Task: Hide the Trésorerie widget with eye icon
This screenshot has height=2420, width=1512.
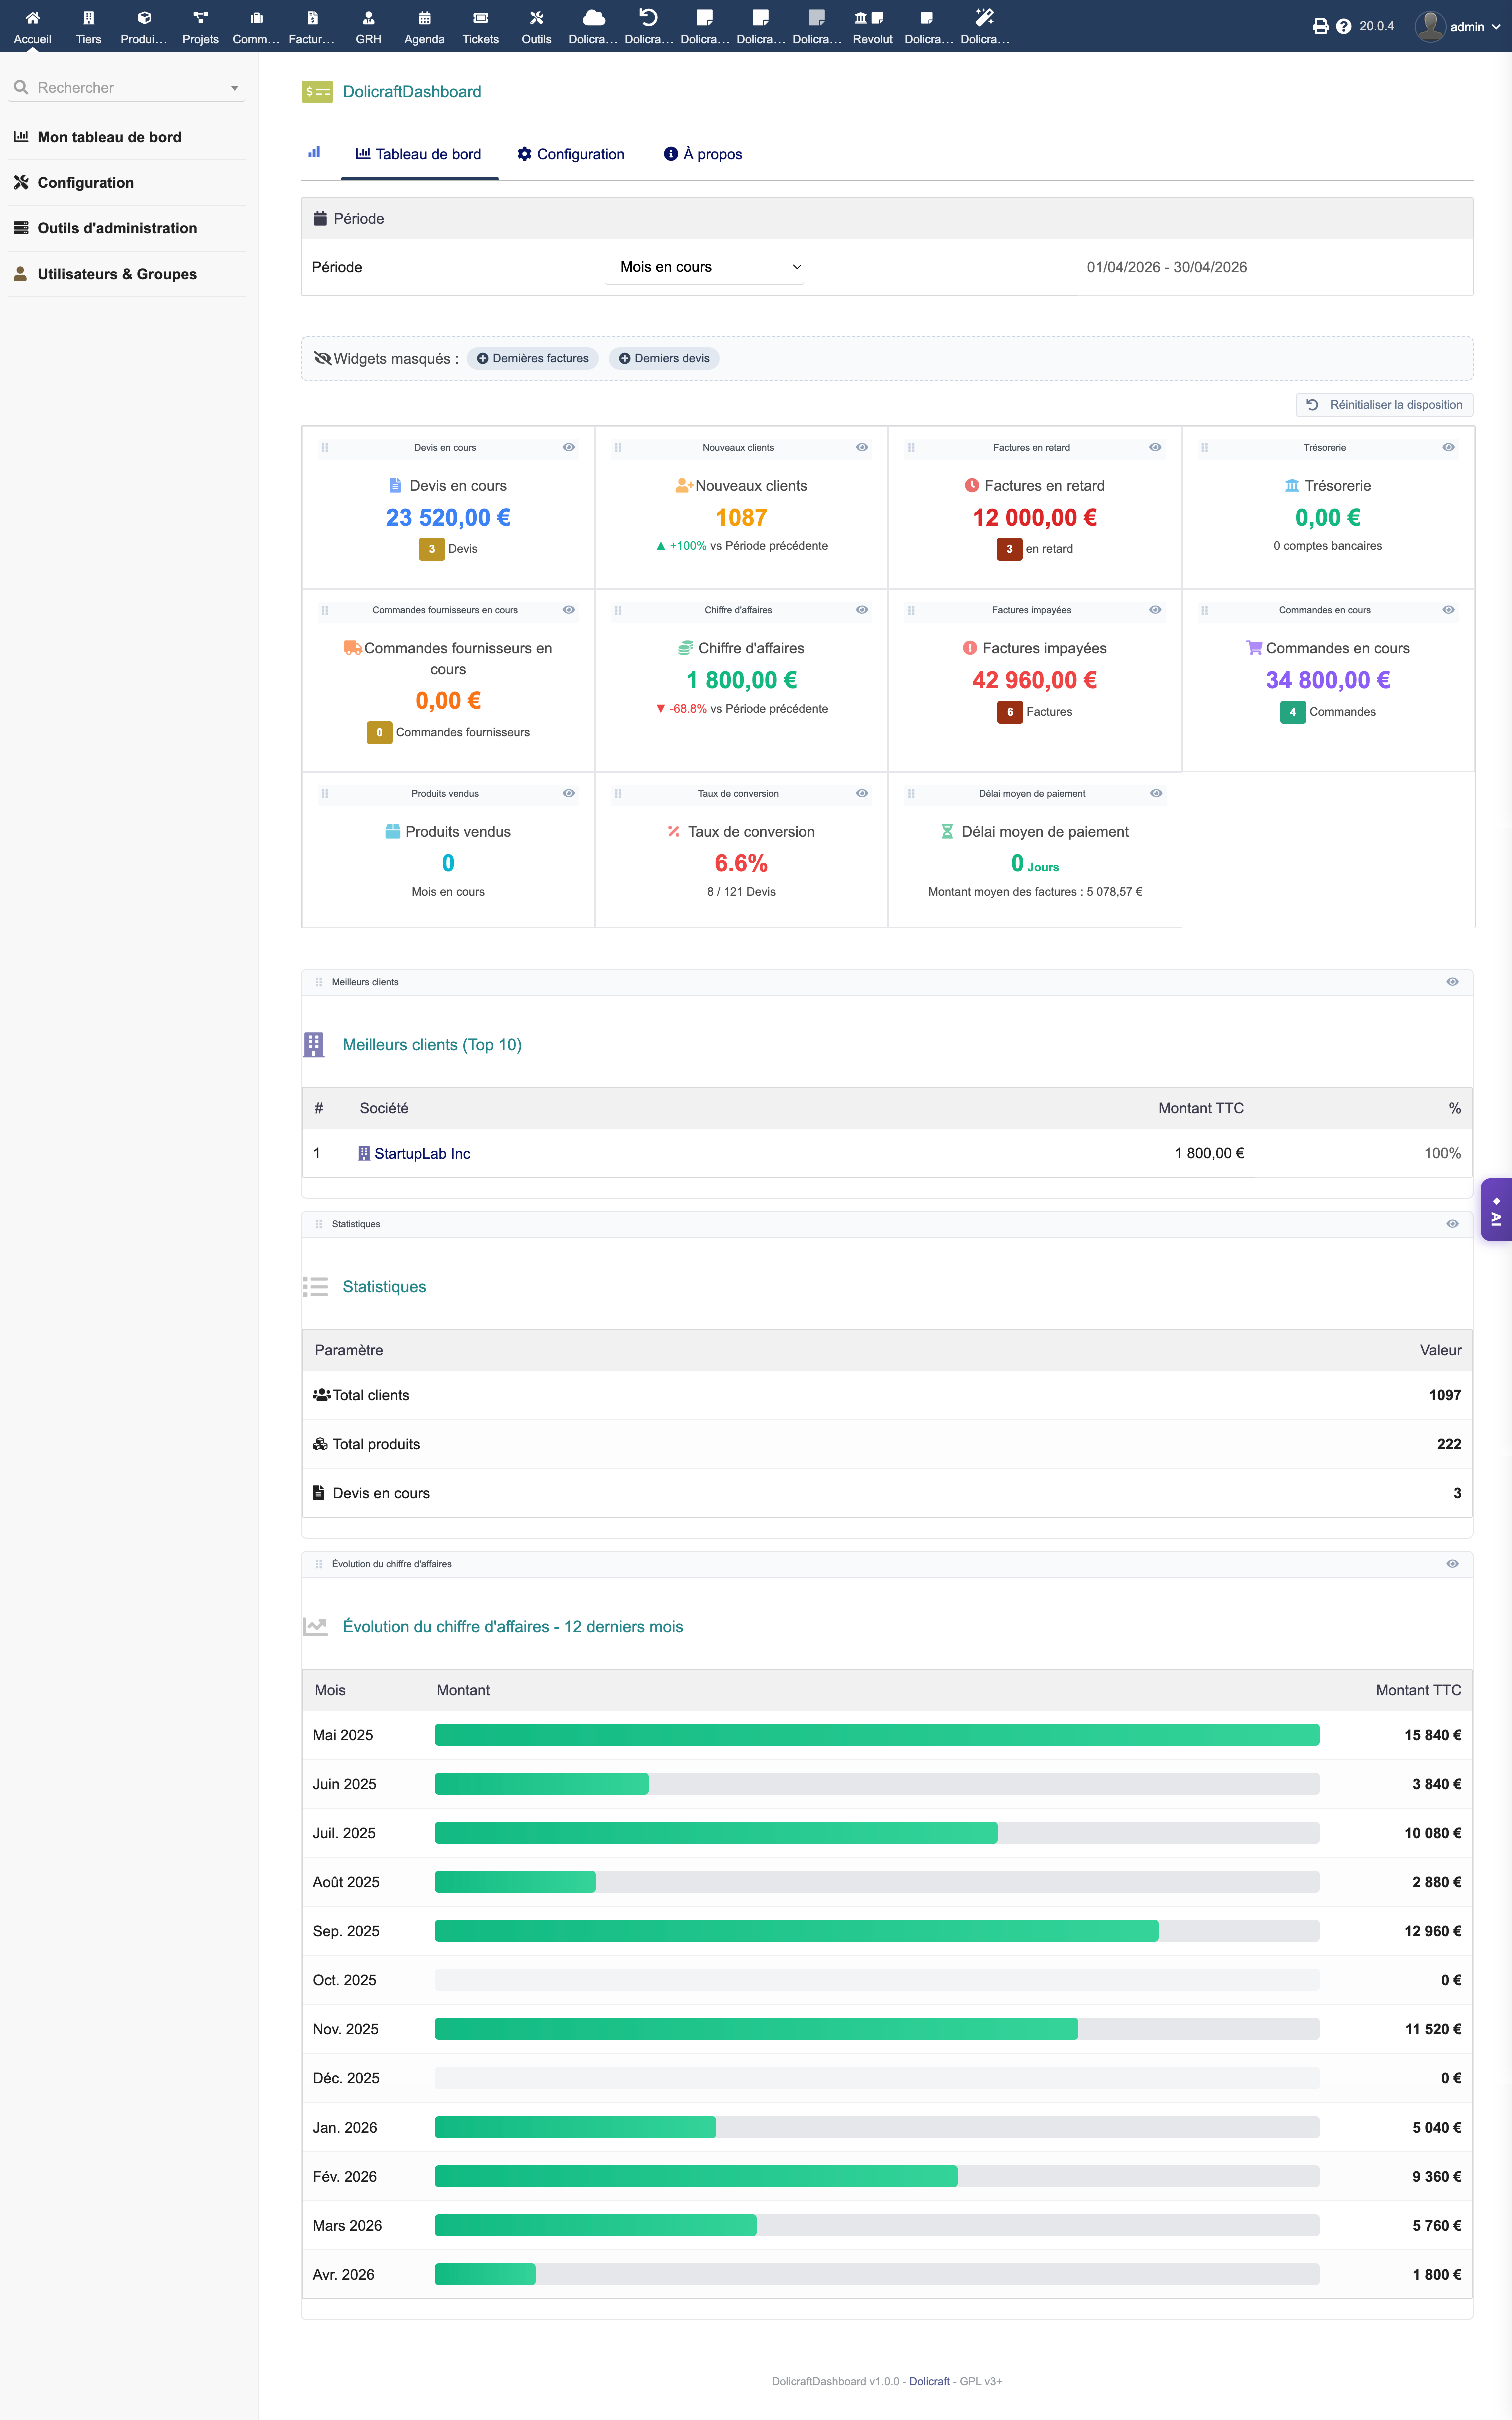Action: coord(1448,448)
